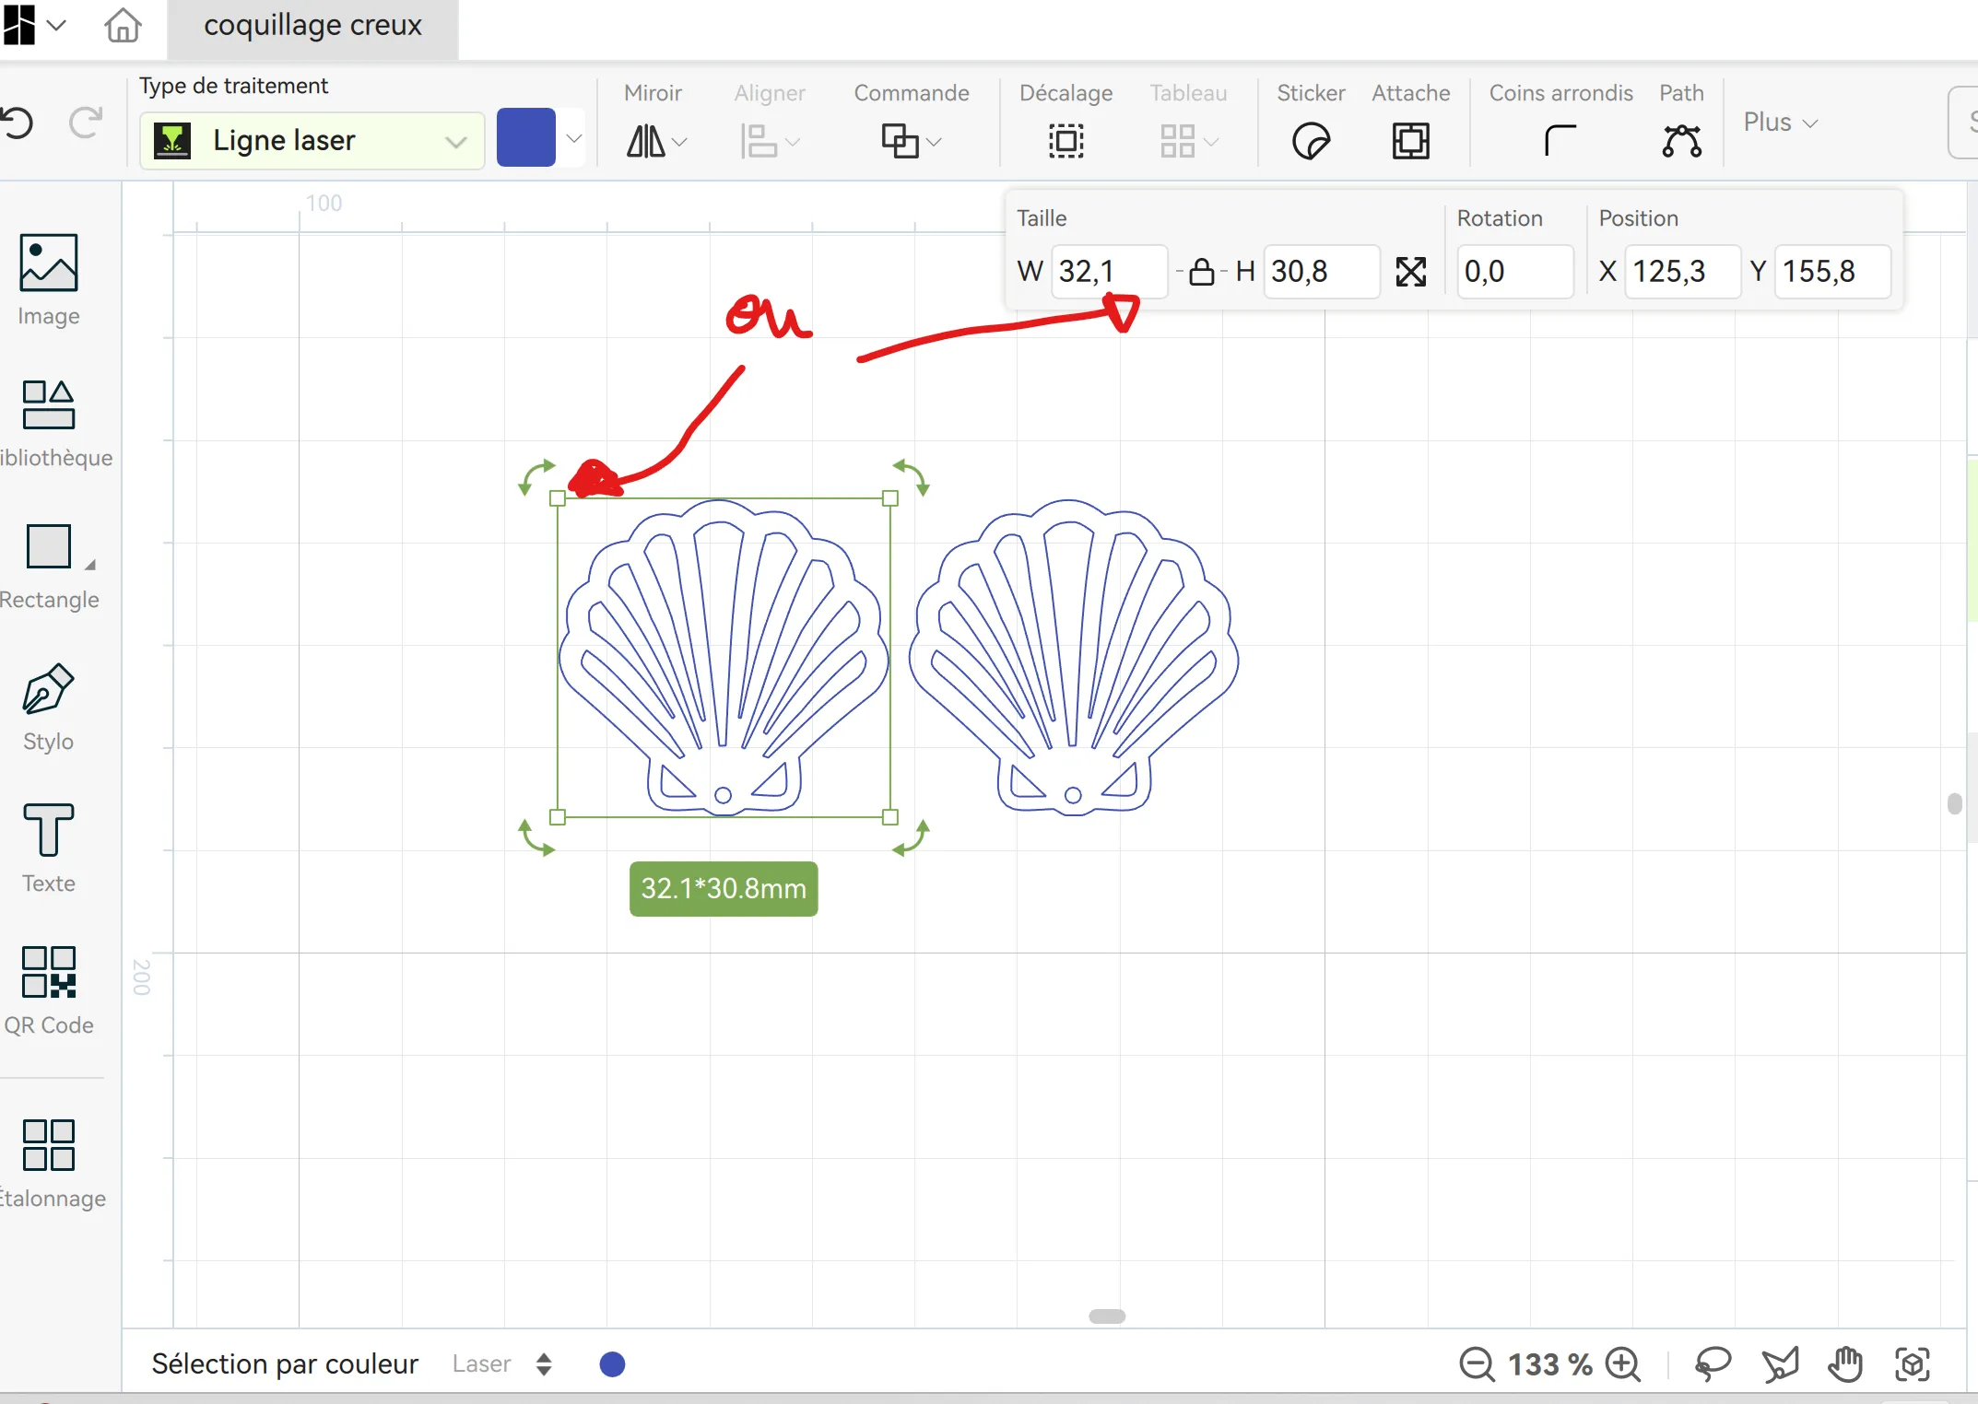
Task: Select the coquillage creux project tab
Action: [x=313, y=26]
